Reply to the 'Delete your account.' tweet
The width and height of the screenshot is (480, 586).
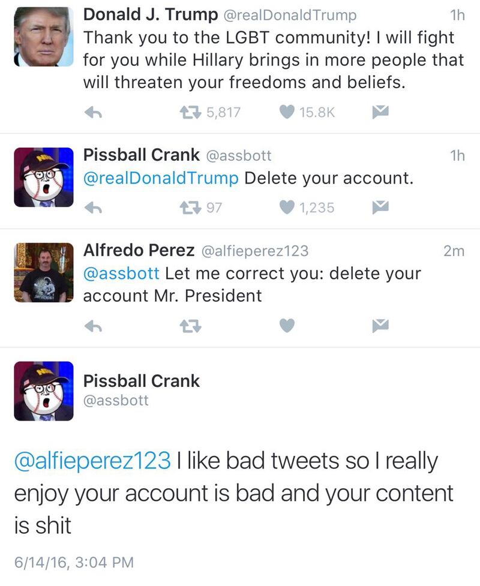click(91, 208)
